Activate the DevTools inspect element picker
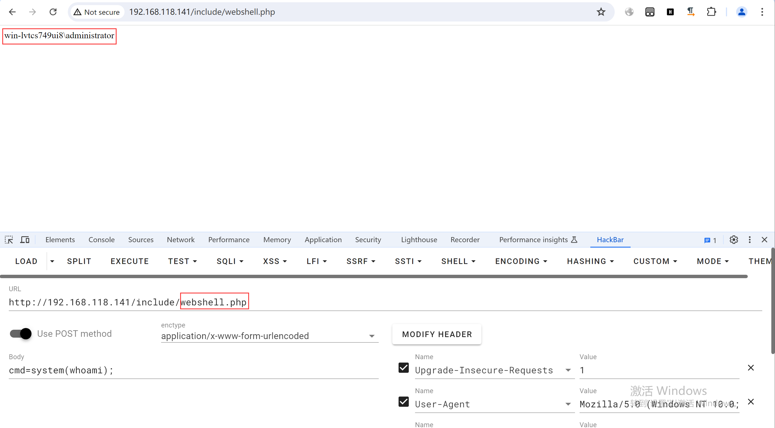Screen dimensions: 775x428 pyautogui.click(x=9, y=240)
